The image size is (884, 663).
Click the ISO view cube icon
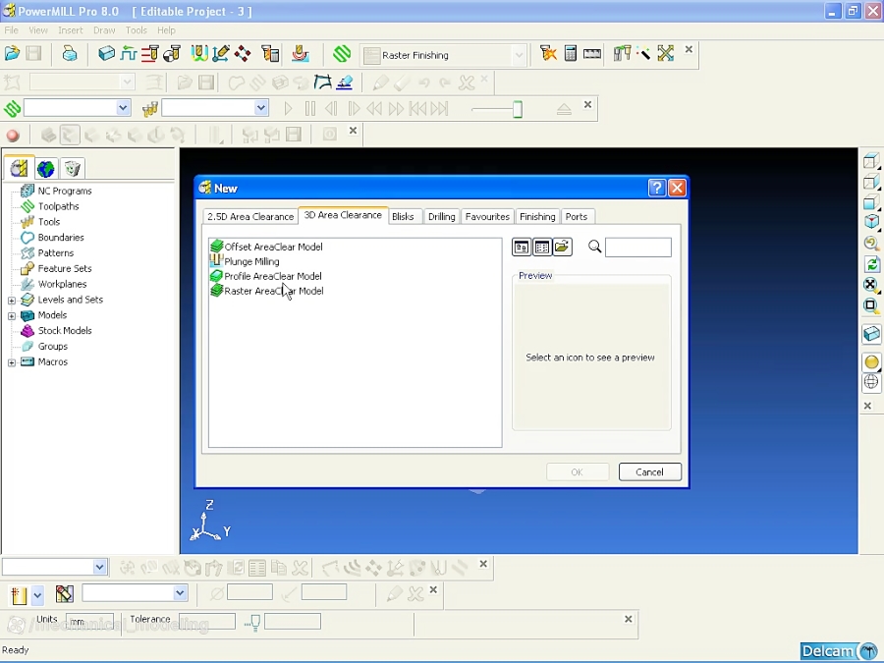[x=871, y=222]
